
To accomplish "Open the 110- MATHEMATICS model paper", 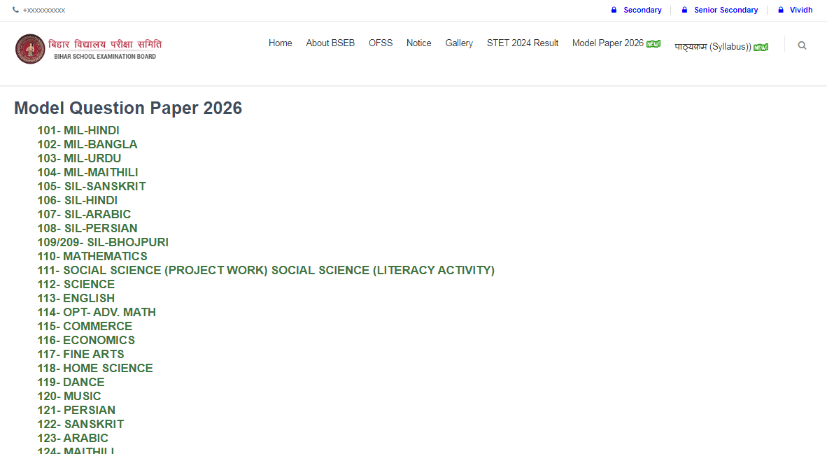I will 92,256.
